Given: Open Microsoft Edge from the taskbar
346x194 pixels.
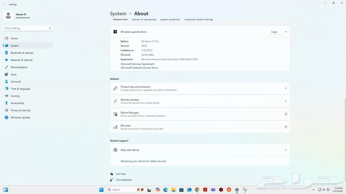Looking at the screenshot, I should (165, 190).
